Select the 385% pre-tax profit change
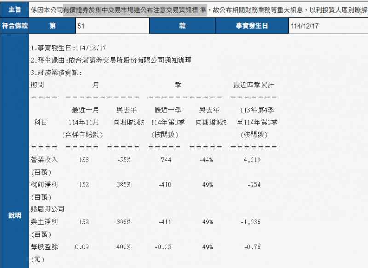This screenshot has width=368, height=268. [124, 184]
